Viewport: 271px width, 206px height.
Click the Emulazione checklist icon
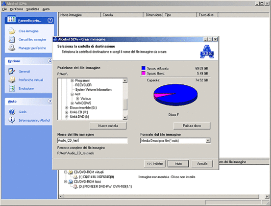pos(12,88)
